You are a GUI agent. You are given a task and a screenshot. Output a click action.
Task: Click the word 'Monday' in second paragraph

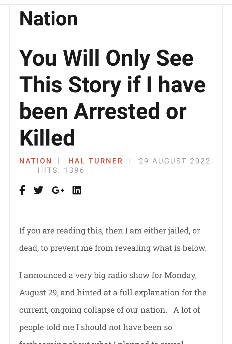(x=180, y=275)
